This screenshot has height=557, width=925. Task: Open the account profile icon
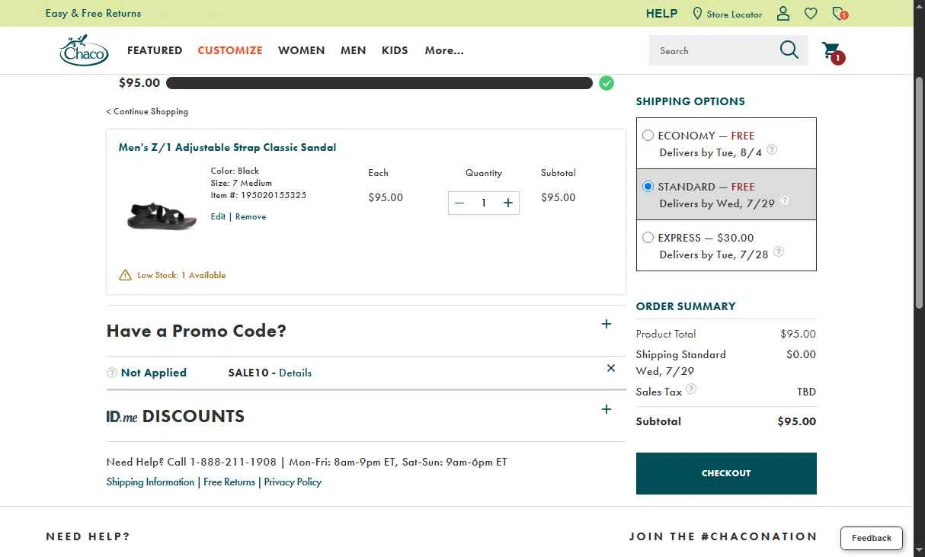[x=783, y=14]
